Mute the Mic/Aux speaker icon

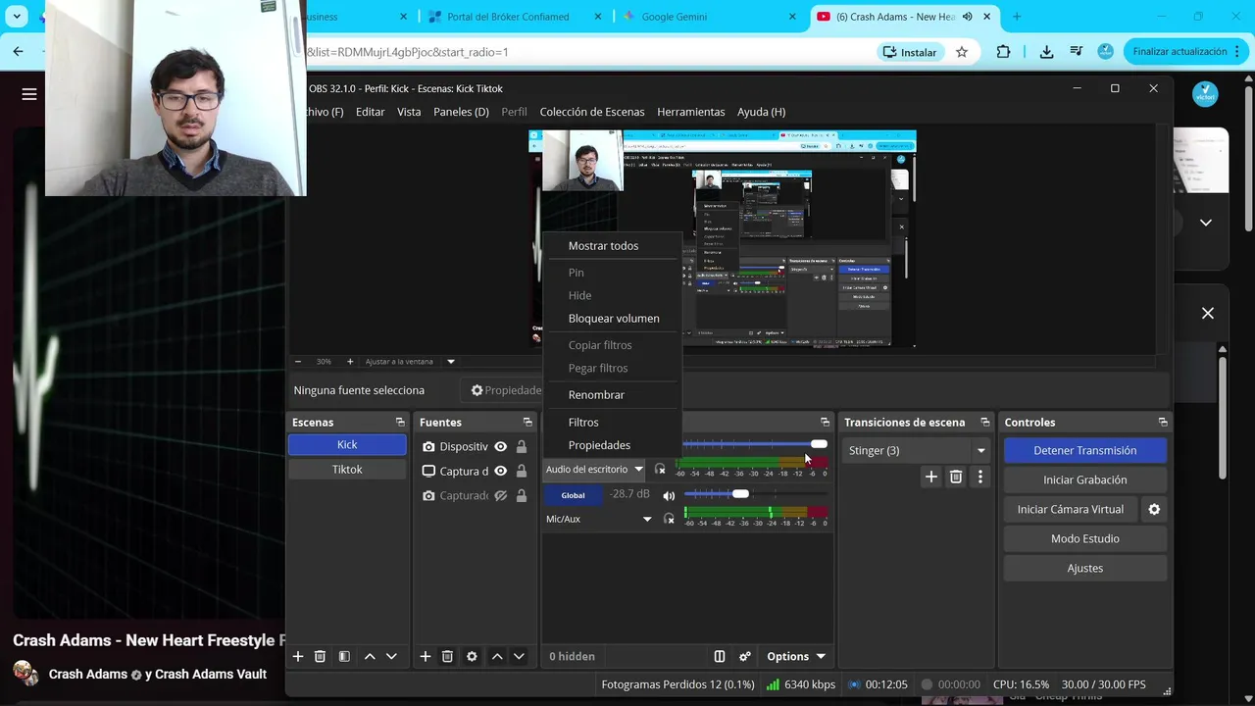tap(669, 495)
